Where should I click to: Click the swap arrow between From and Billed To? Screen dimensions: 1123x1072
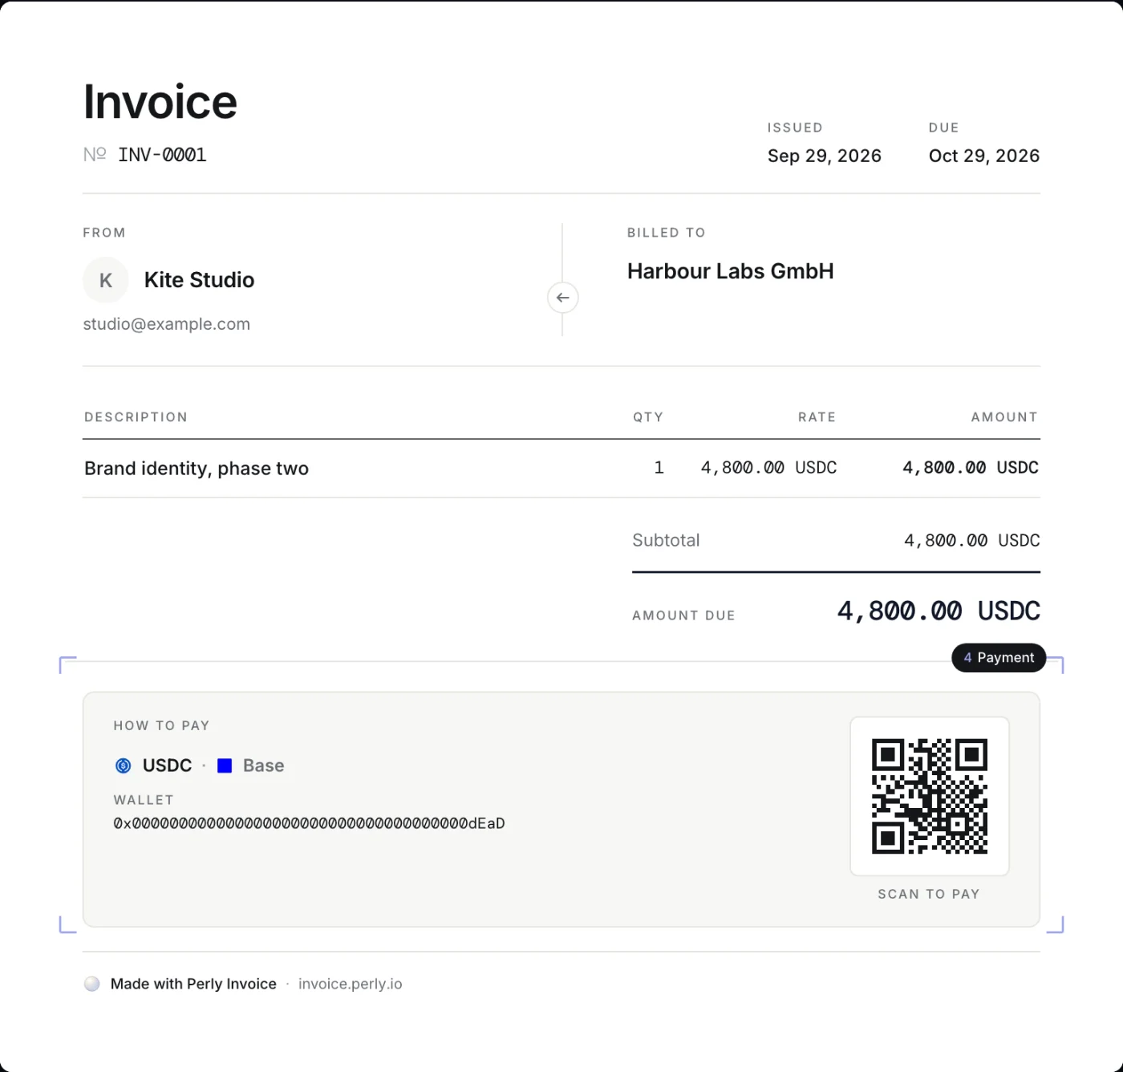coord(562,298)
